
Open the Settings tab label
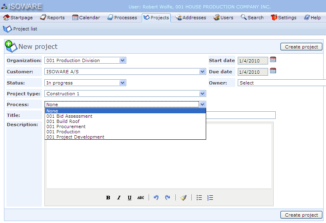287,18
